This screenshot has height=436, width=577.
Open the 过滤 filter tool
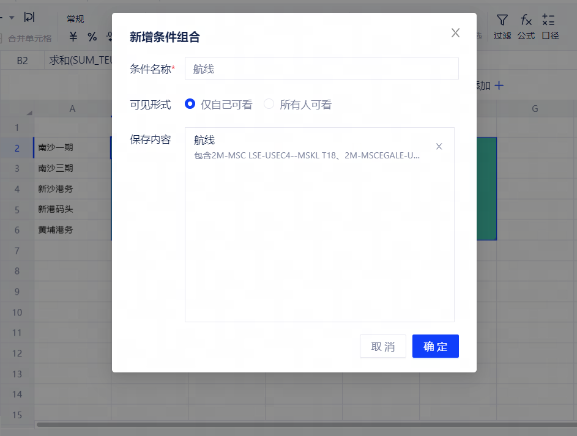pos(502,27)
